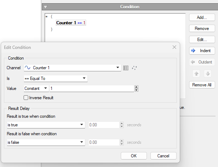
Task: Select the 'Counter 1 == 1' condition line
Action: [x=71, y=23]
